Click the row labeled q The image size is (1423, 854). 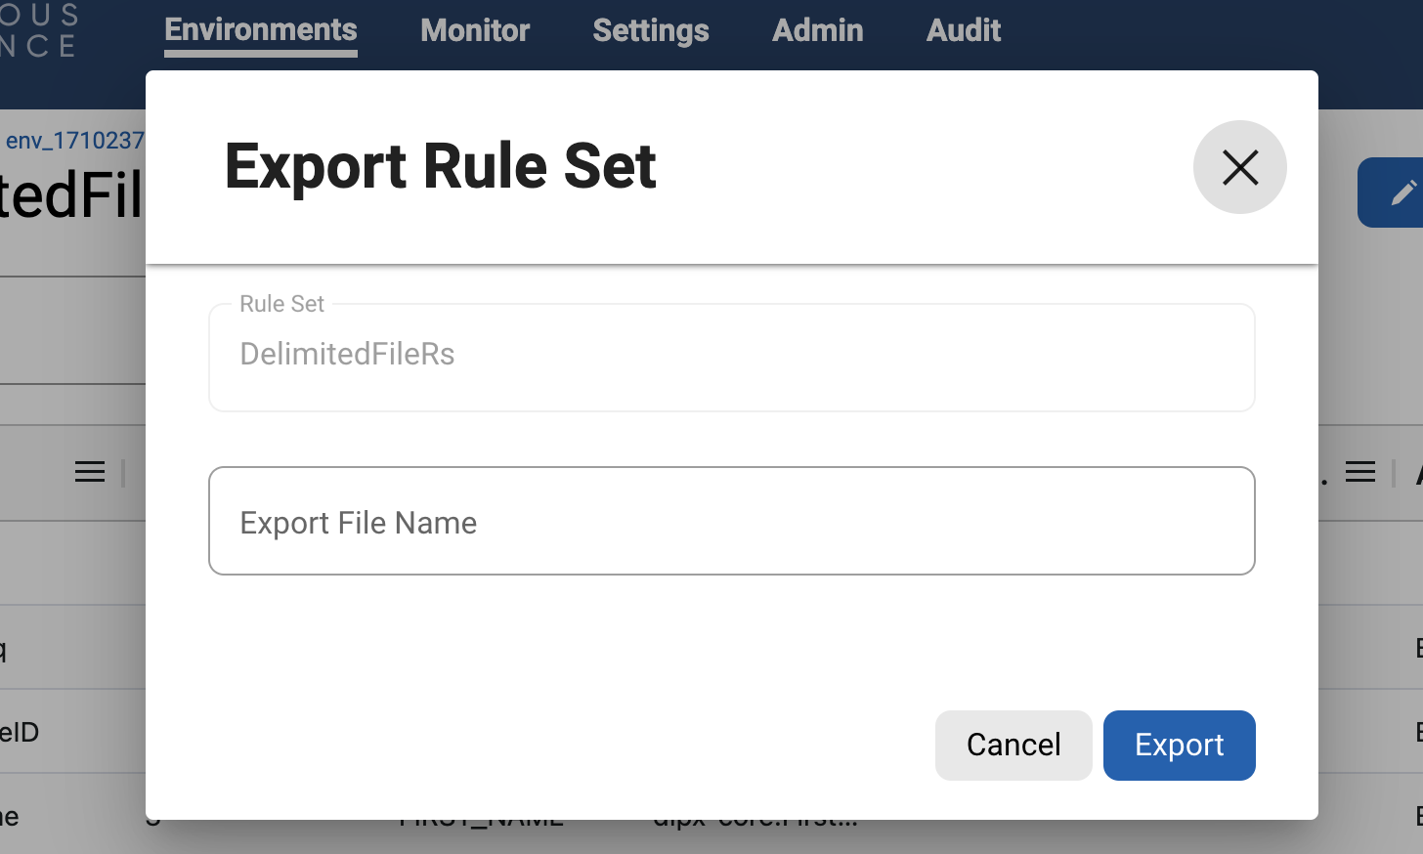pos(8,648)
